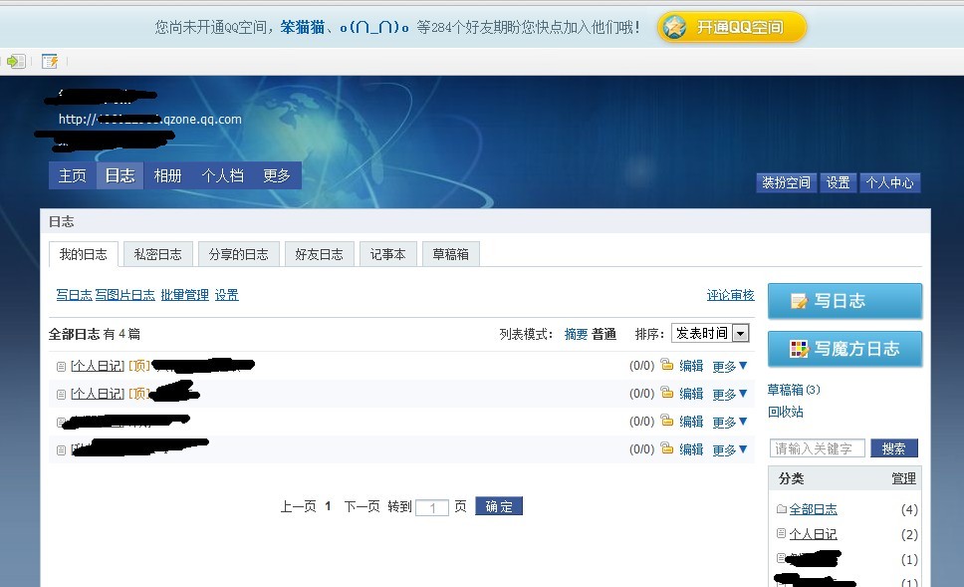The image size is (964, 587).
Task: Click document icon of second journal entry
Action: pyautogui.click(x=61, y=394)
